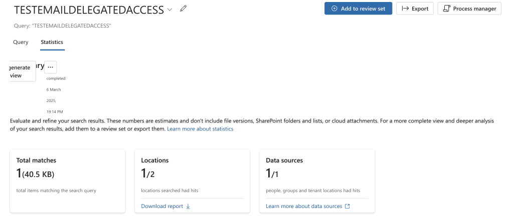Open the ellipsis more options menu

click(x=50, y=67)
